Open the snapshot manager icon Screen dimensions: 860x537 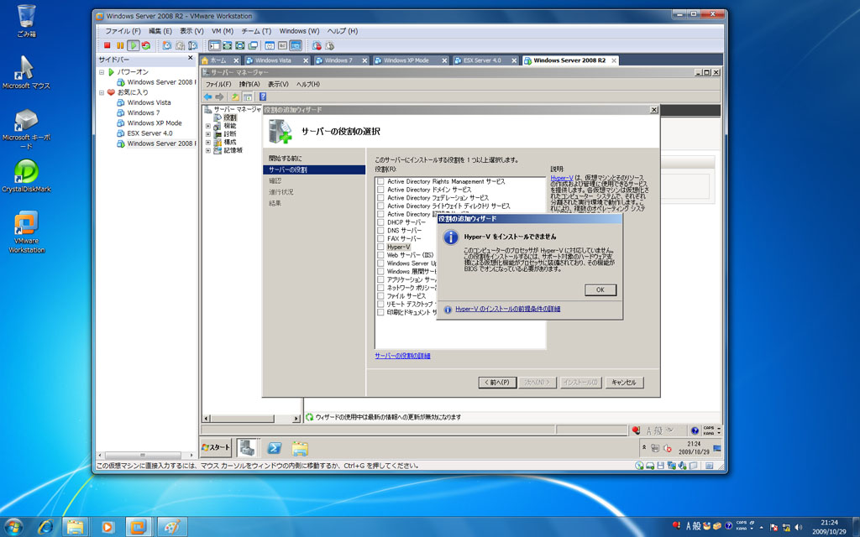click(x=192, y=45)
